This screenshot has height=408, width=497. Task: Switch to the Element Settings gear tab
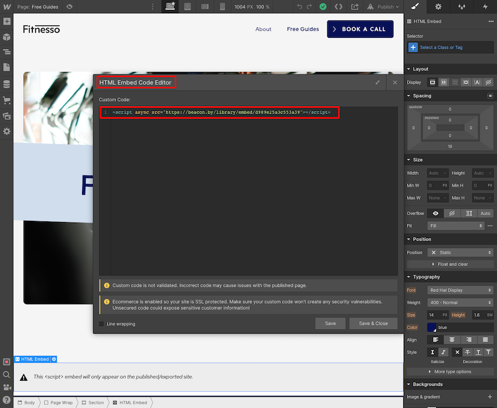439,7
